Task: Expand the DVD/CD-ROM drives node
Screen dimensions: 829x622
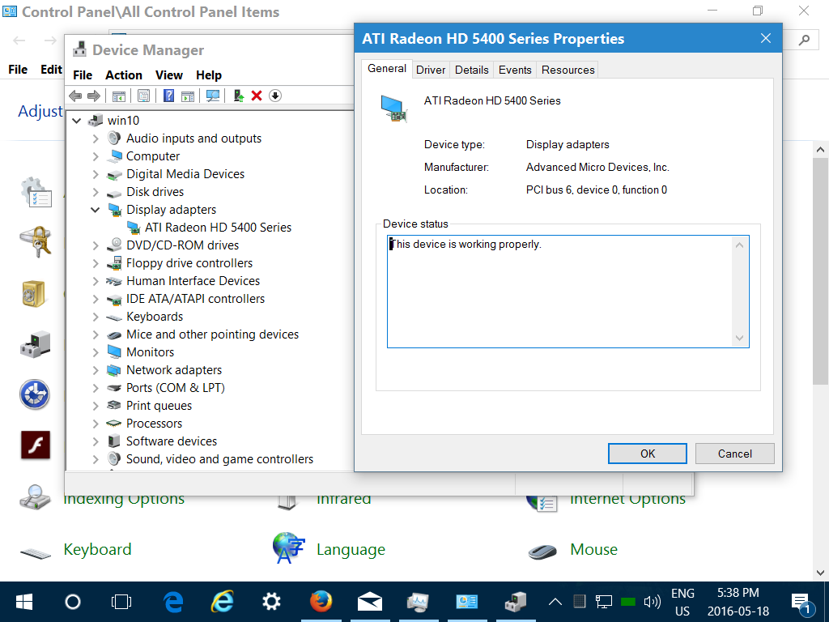Action: [x=96, y=245]
